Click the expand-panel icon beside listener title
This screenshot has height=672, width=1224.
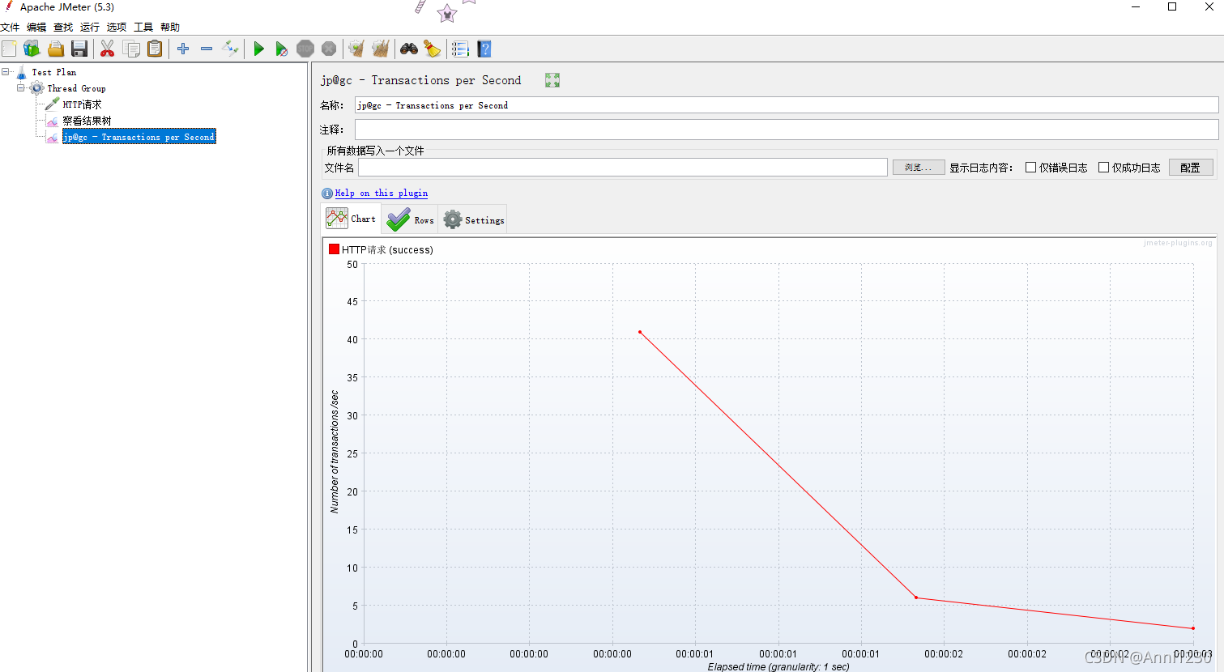552,80
